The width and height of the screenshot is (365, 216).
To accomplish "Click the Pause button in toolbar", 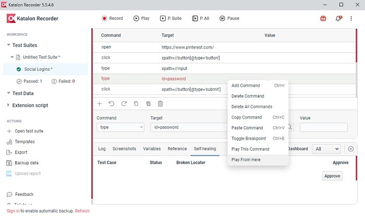I will [229, 18].
